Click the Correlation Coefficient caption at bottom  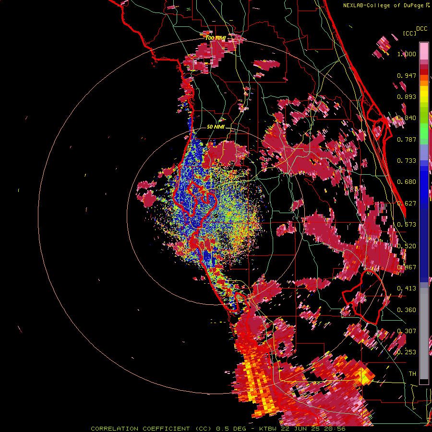218,429
